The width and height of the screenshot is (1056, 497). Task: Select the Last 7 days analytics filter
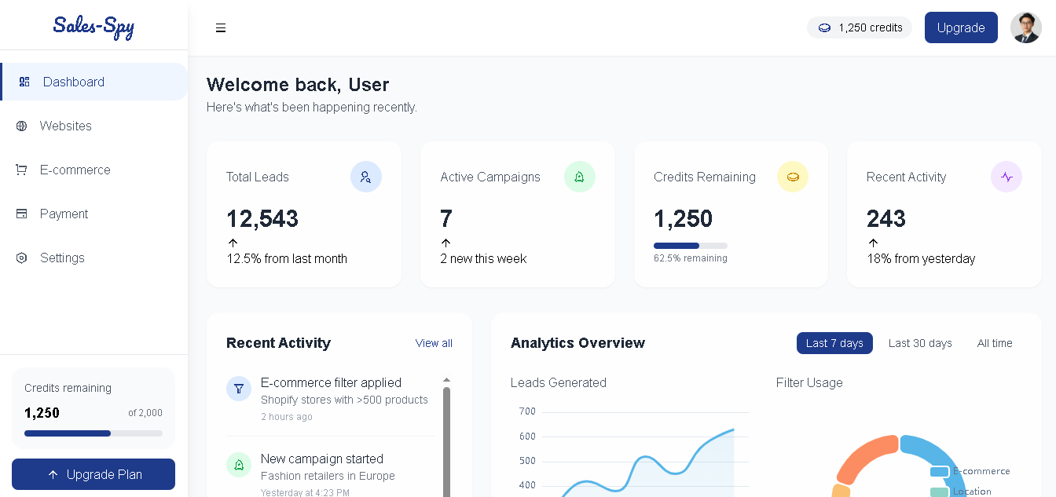(x=834, y=343)
